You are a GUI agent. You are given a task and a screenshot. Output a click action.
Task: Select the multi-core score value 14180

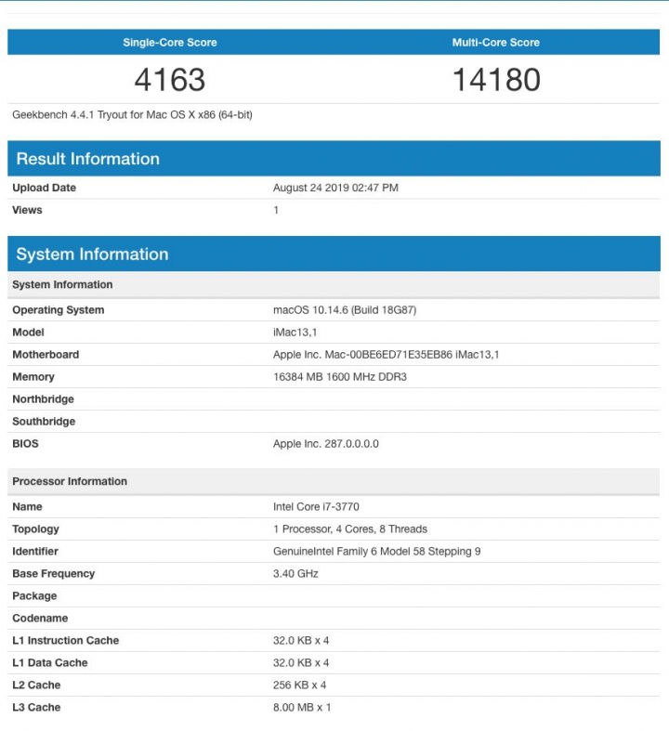tap(496, 79)
